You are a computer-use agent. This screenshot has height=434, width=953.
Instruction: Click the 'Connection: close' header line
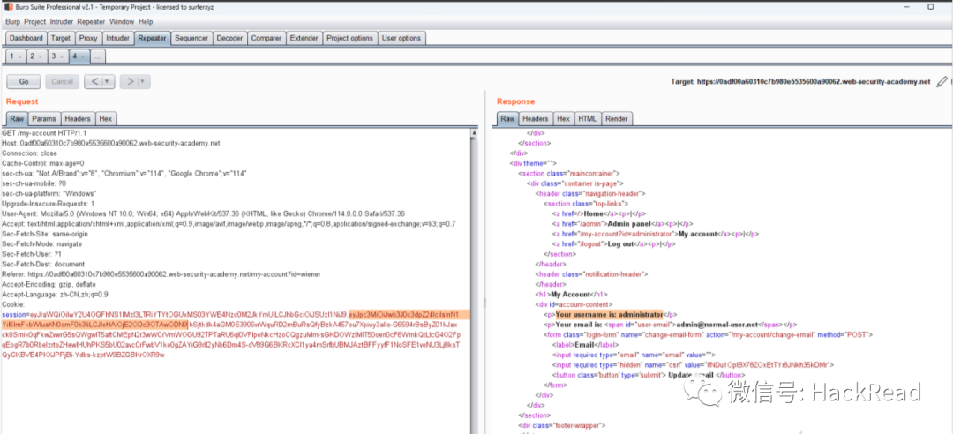pos(29,153)
